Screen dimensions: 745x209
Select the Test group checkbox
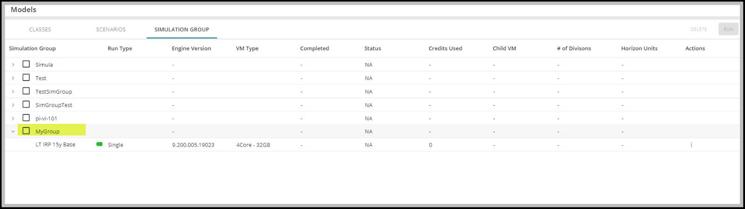[26, 78]
